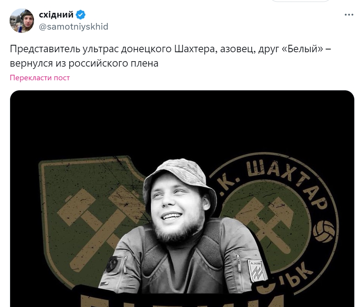Click the Azov patch on soldier's sleeve
364x307 pixels.
click(256, 270)
